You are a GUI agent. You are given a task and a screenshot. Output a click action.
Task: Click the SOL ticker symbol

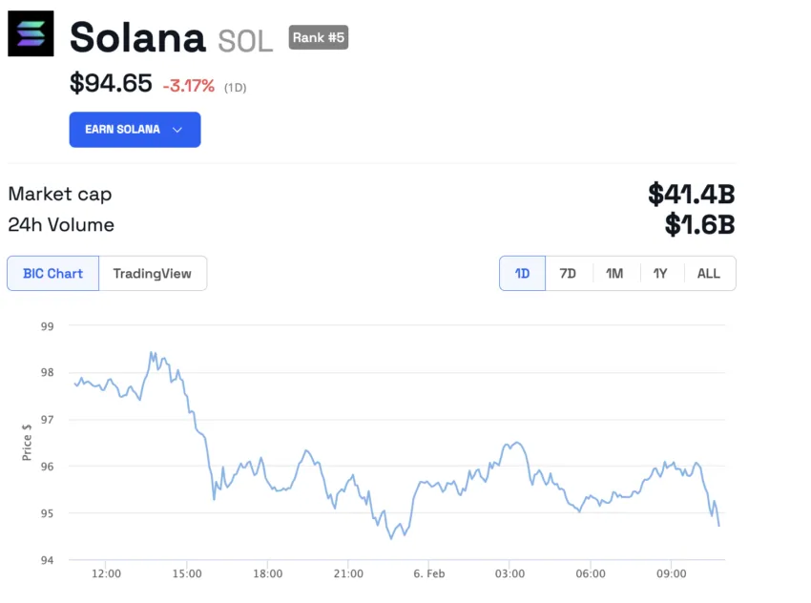245,40
